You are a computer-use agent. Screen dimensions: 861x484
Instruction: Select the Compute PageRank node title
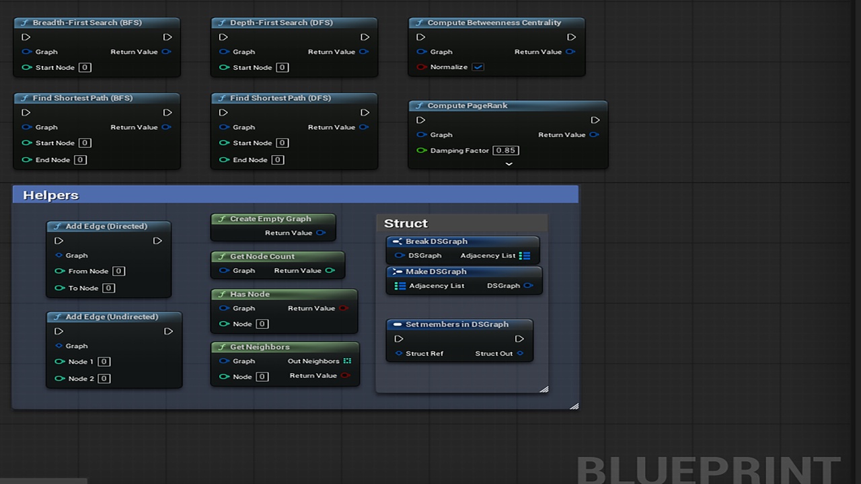[x=467, y=106]
